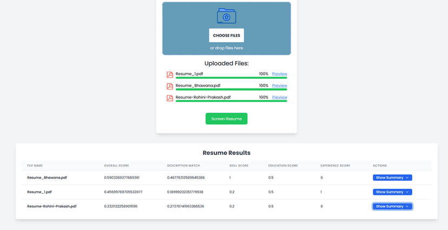Click the PDF icon for Resume_1.pdf
The width and height of the screenshot is (448, 230).
[x=169, y=75]
